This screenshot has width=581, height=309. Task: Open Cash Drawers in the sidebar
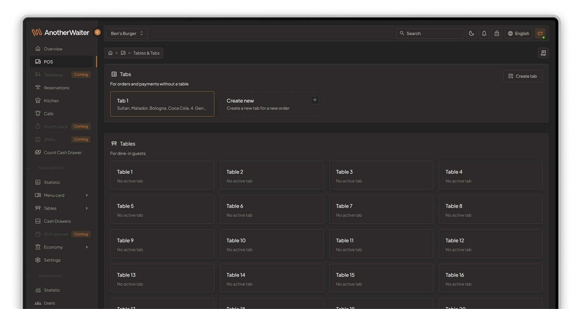(x=61, y=221)
